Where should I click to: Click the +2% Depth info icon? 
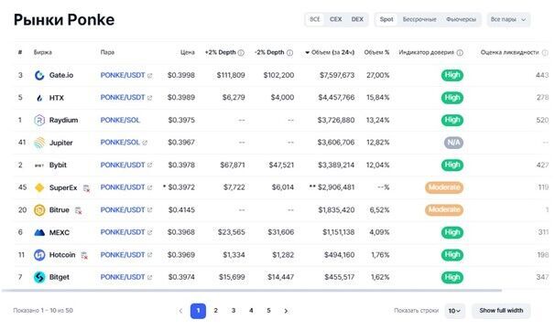click(x=241, y=53)
